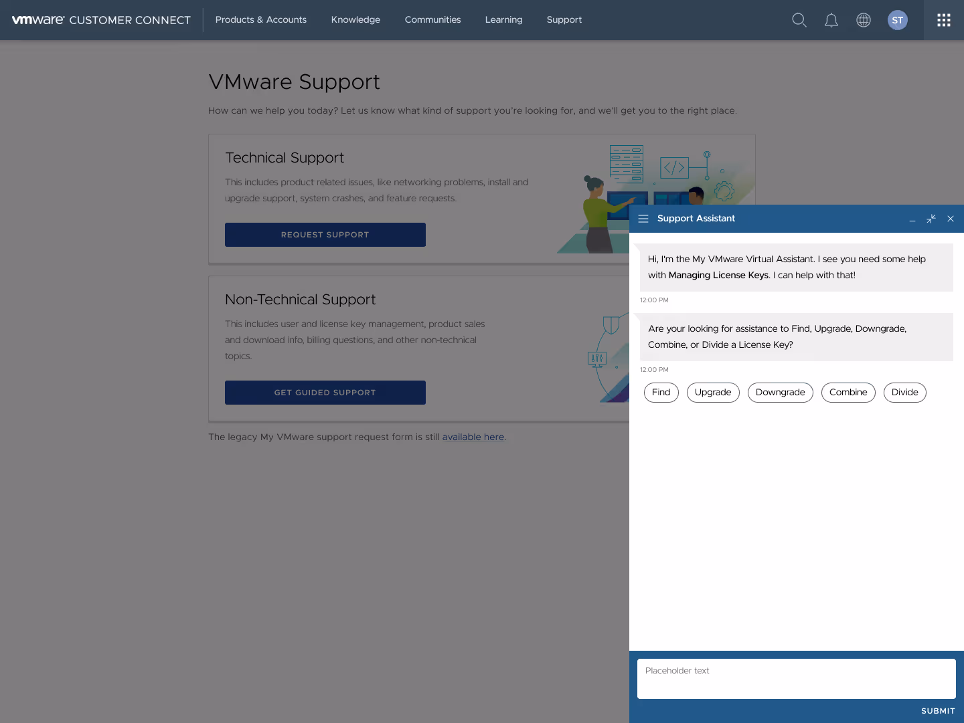Screen dimensions: 964x723
Task: Minimize the Support Assistant chat panel
Action: point(912,219)
